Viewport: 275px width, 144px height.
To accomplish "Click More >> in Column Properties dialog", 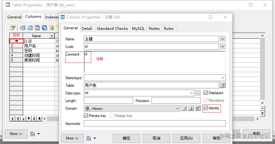I will (x=72, y=138).
